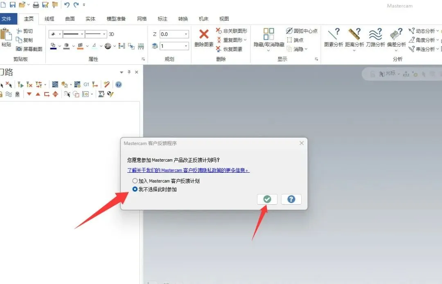Click the Print icon in quick access toolbar
Screen dimensions: 442x284
36,5
